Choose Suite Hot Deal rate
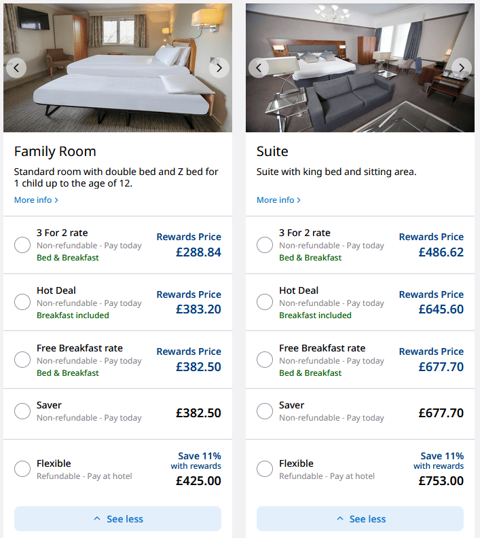Image resolution: width=480 pixels, height=538 pixels. click(265, 303)
